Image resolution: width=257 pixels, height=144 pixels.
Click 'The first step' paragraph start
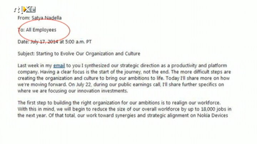tap(32, 103)
